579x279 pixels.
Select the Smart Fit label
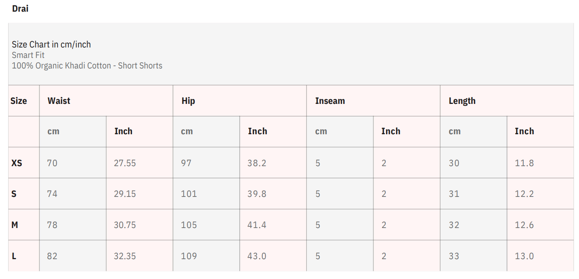[x=28, y=55]
